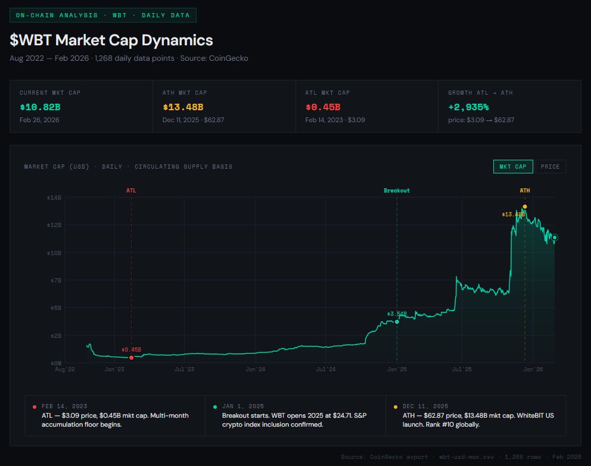Click the Growth ATL → ATH +2,935% card
591x466 pixels.
(x=510, y=106)
